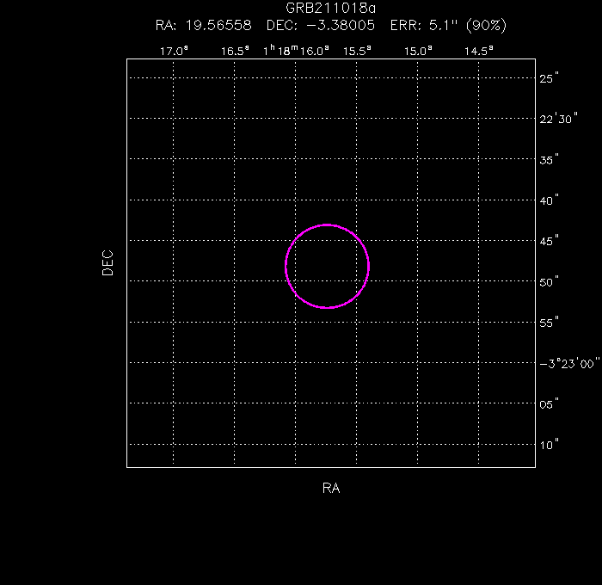Click the 45" declination tick label
602x585 pixels.
pyautogui.click(x=549, y=241)
